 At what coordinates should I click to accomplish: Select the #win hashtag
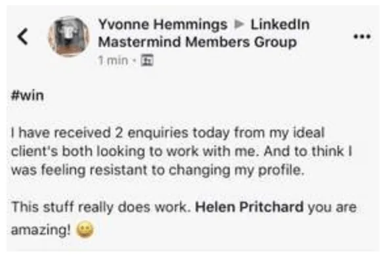(28, 96)
